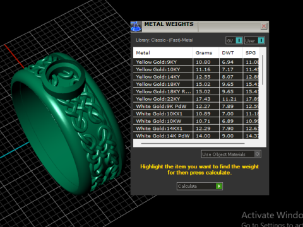303x227 pixels.
Task: Click DWT value 6.89
Action: coord(228,121)
